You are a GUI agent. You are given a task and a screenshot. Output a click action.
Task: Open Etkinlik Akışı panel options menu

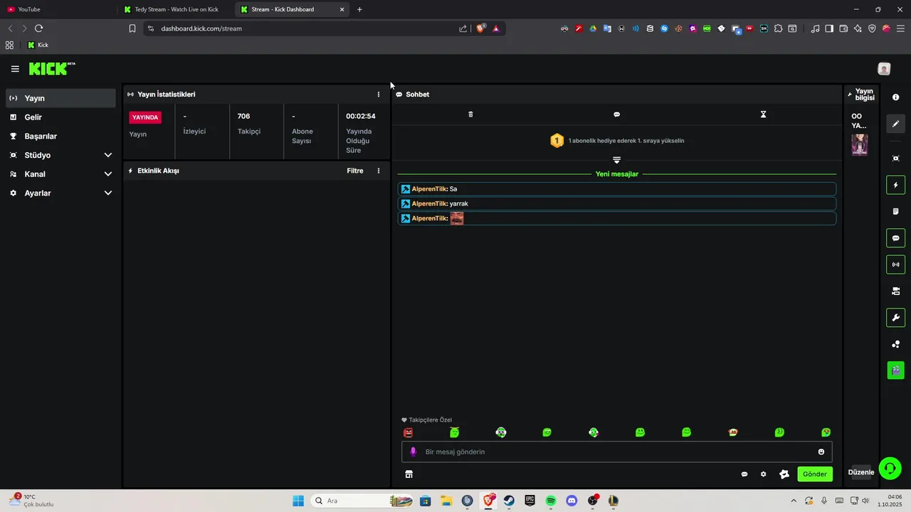(378, 171)
